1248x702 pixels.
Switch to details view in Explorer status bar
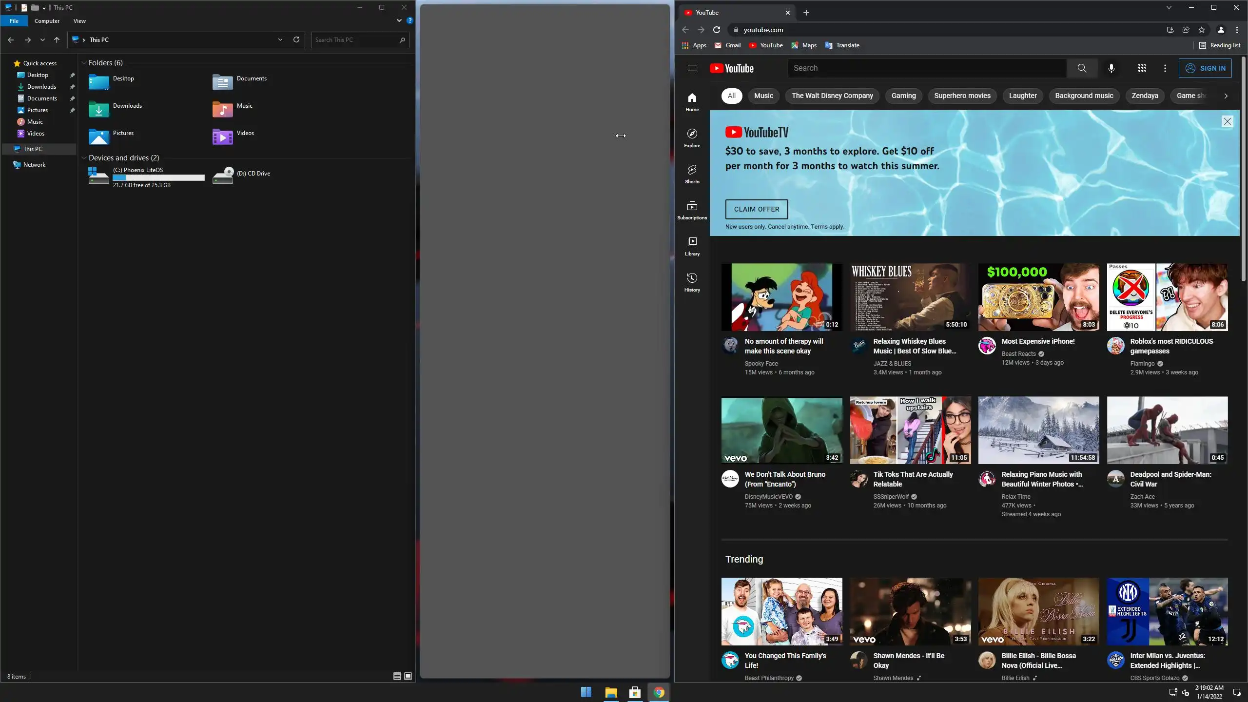pos(397,676)
